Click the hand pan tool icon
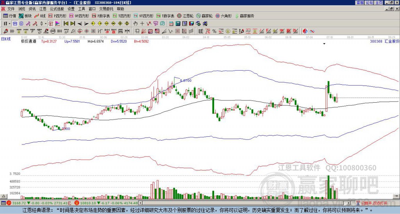Viewport: 400px width, 214px height. click(x=136, y=23)
